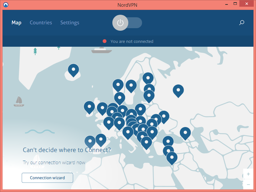Select the server pin over France
The image size is (256, 192).
point(109,123)
